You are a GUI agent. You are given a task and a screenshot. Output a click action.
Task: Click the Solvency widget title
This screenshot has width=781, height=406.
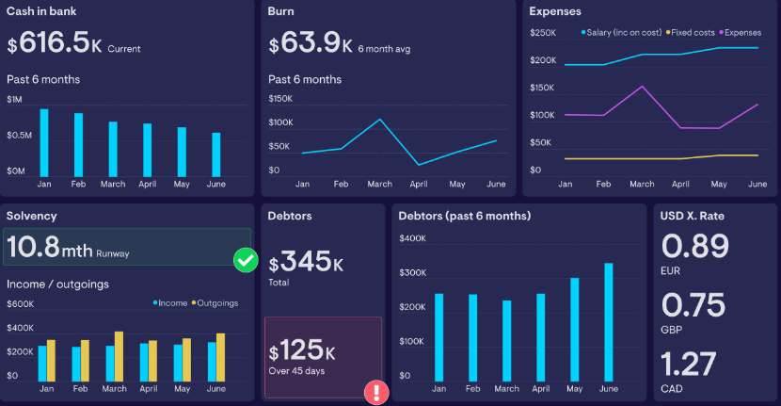click(x=31, y=216)
